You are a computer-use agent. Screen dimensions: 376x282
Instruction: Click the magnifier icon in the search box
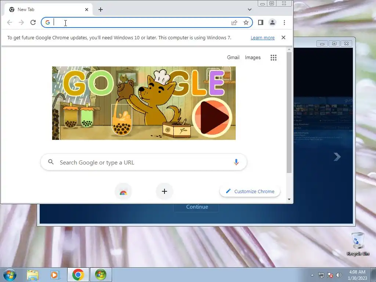[51, 162]
